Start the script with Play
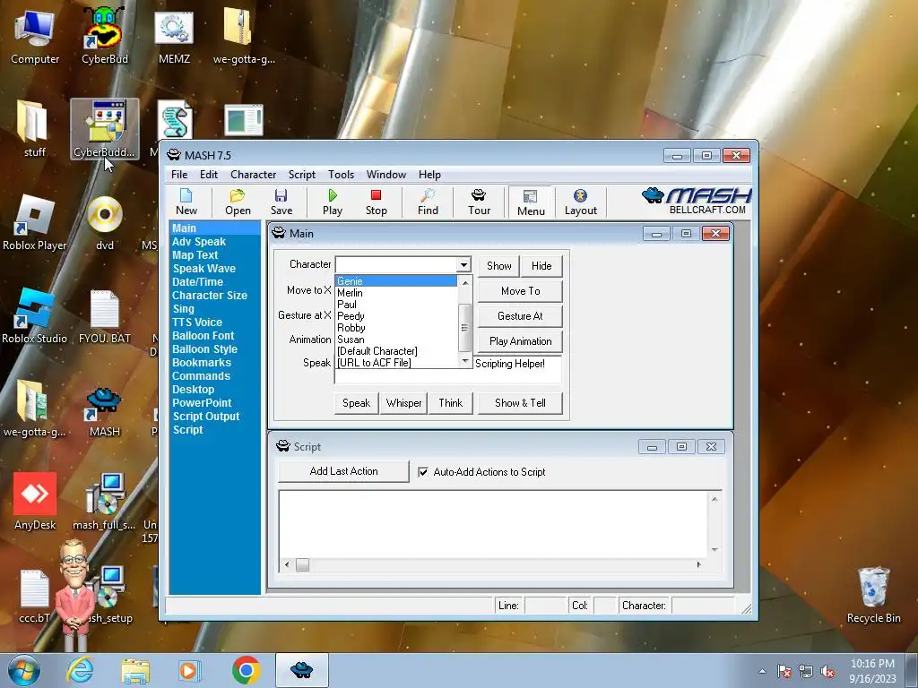Viewport: 918px width, 688px height. click(333, 202)
